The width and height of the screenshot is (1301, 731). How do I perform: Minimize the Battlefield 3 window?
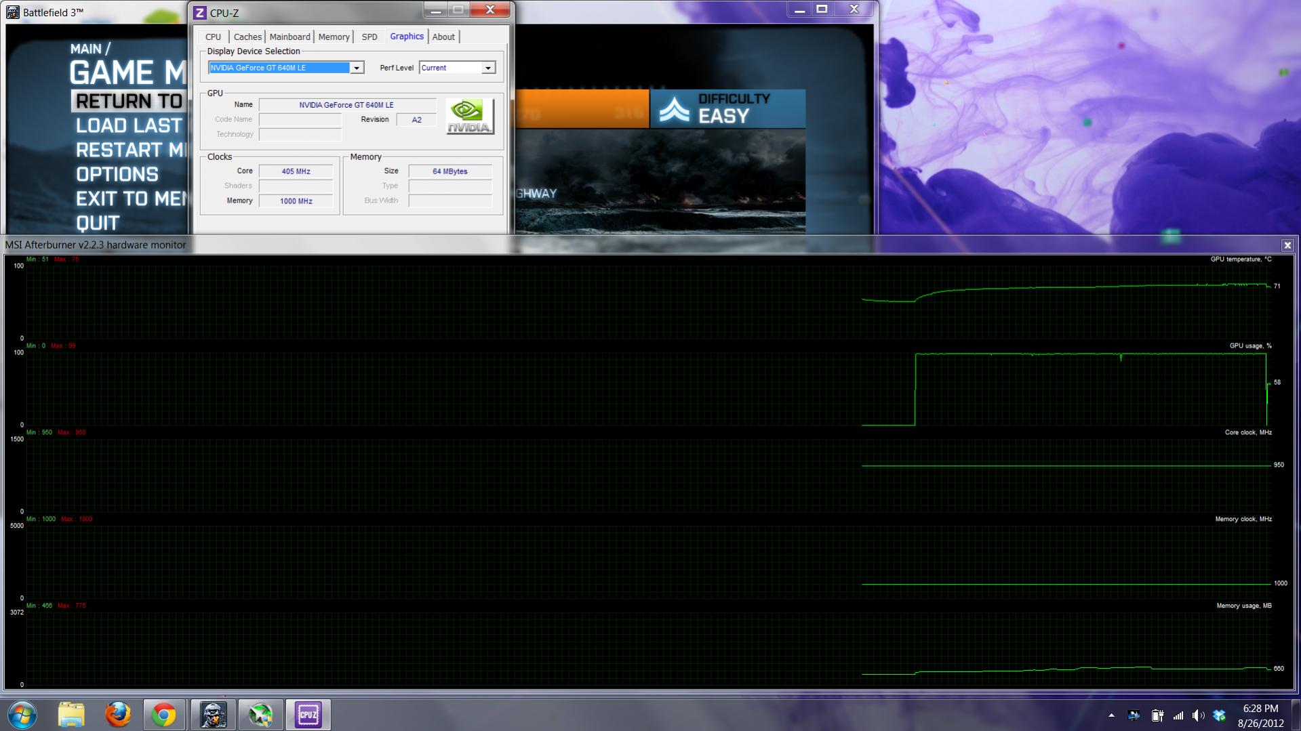tap(800, 9)
